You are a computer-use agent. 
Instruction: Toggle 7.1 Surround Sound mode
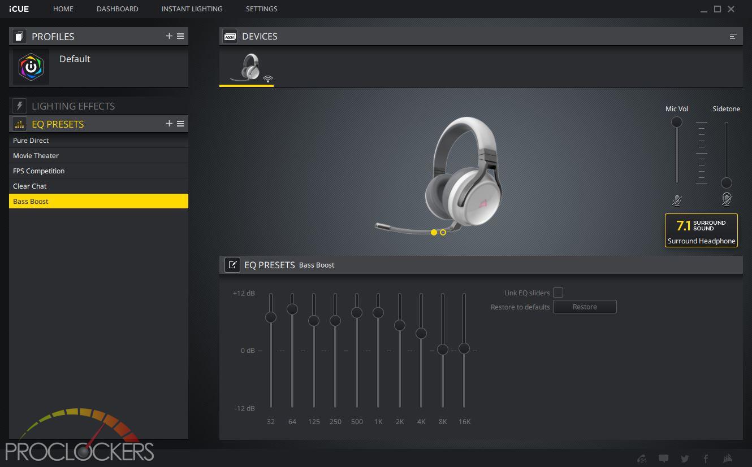click(701, 230)
